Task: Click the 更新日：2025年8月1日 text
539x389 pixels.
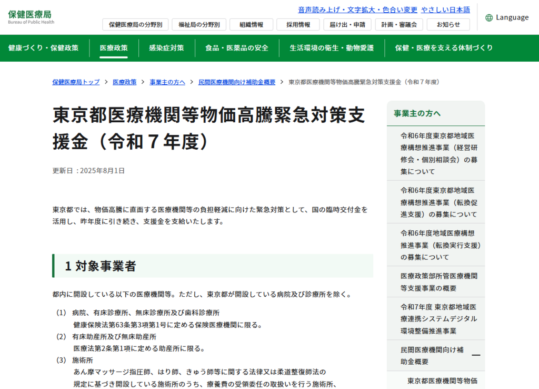Action: (88, 171)
